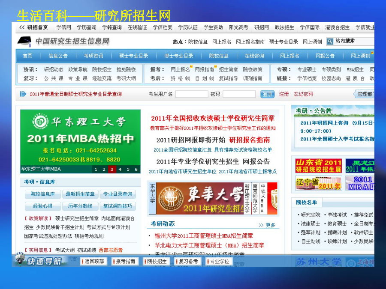The image size is (386, 289).
Task: Open the red 研招报名指南 headline
Action: [x=250, y=140]
